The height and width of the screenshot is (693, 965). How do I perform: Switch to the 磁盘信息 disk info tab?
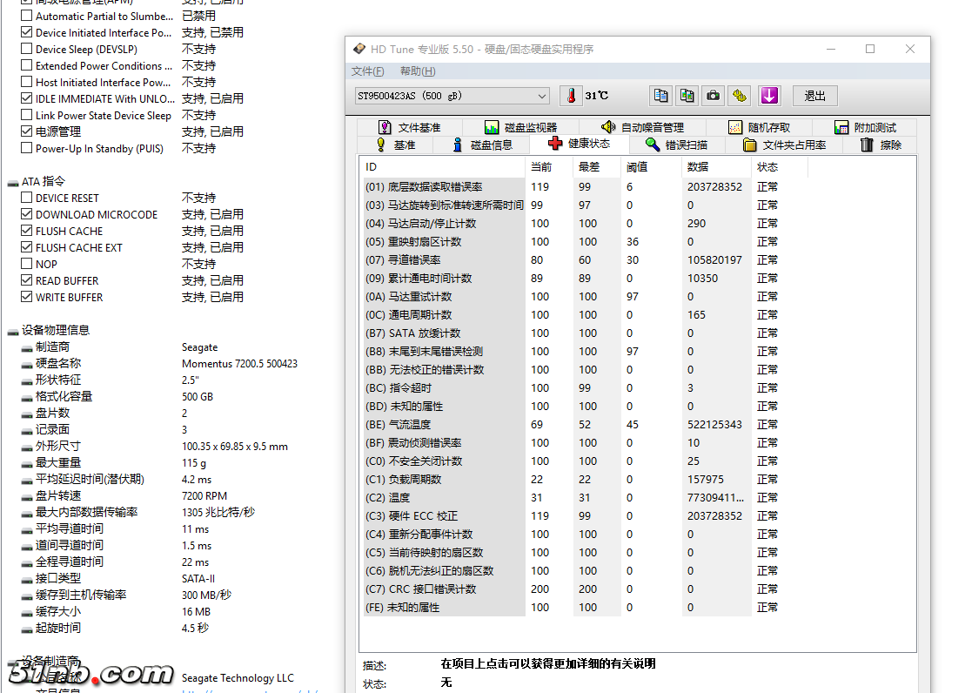pos(482,145)
